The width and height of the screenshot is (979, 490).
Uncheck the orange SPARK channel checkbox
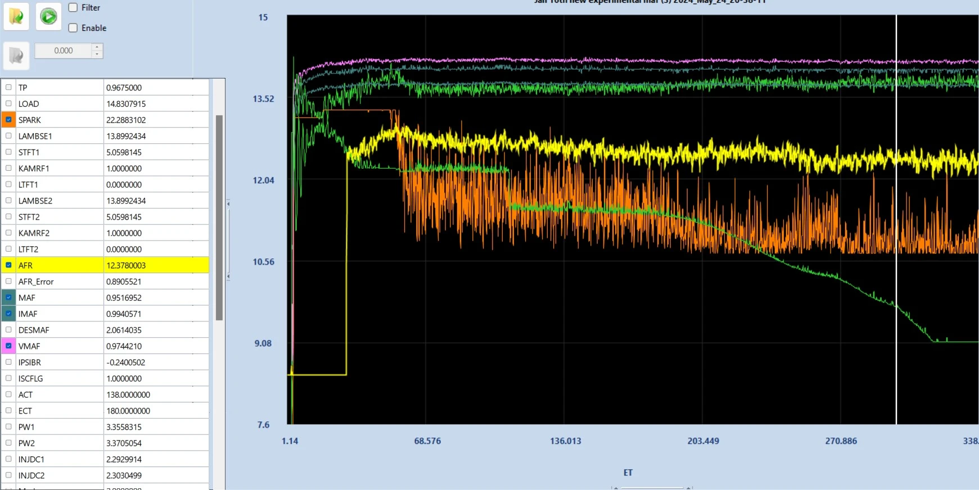8,120
